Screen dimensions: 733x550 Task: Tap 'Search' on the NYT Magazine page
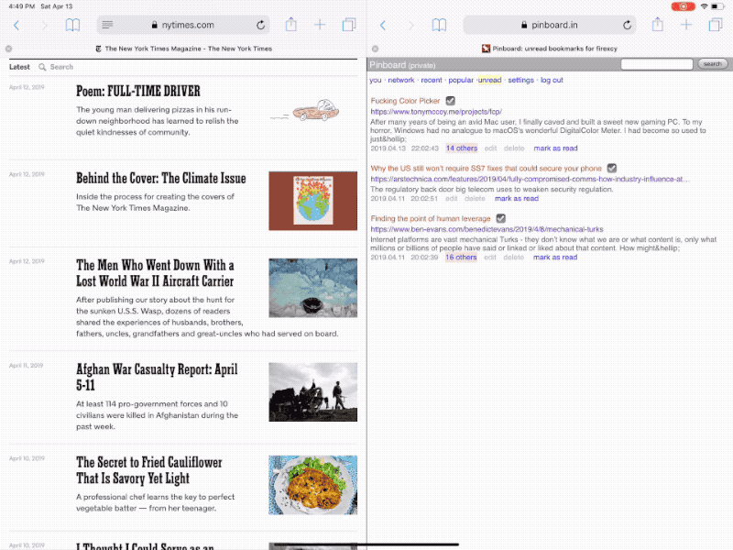point(61,67)
